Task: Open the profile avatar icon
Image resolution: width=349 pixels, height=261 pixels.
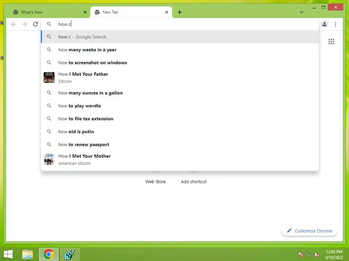Action: click(324, 24)
